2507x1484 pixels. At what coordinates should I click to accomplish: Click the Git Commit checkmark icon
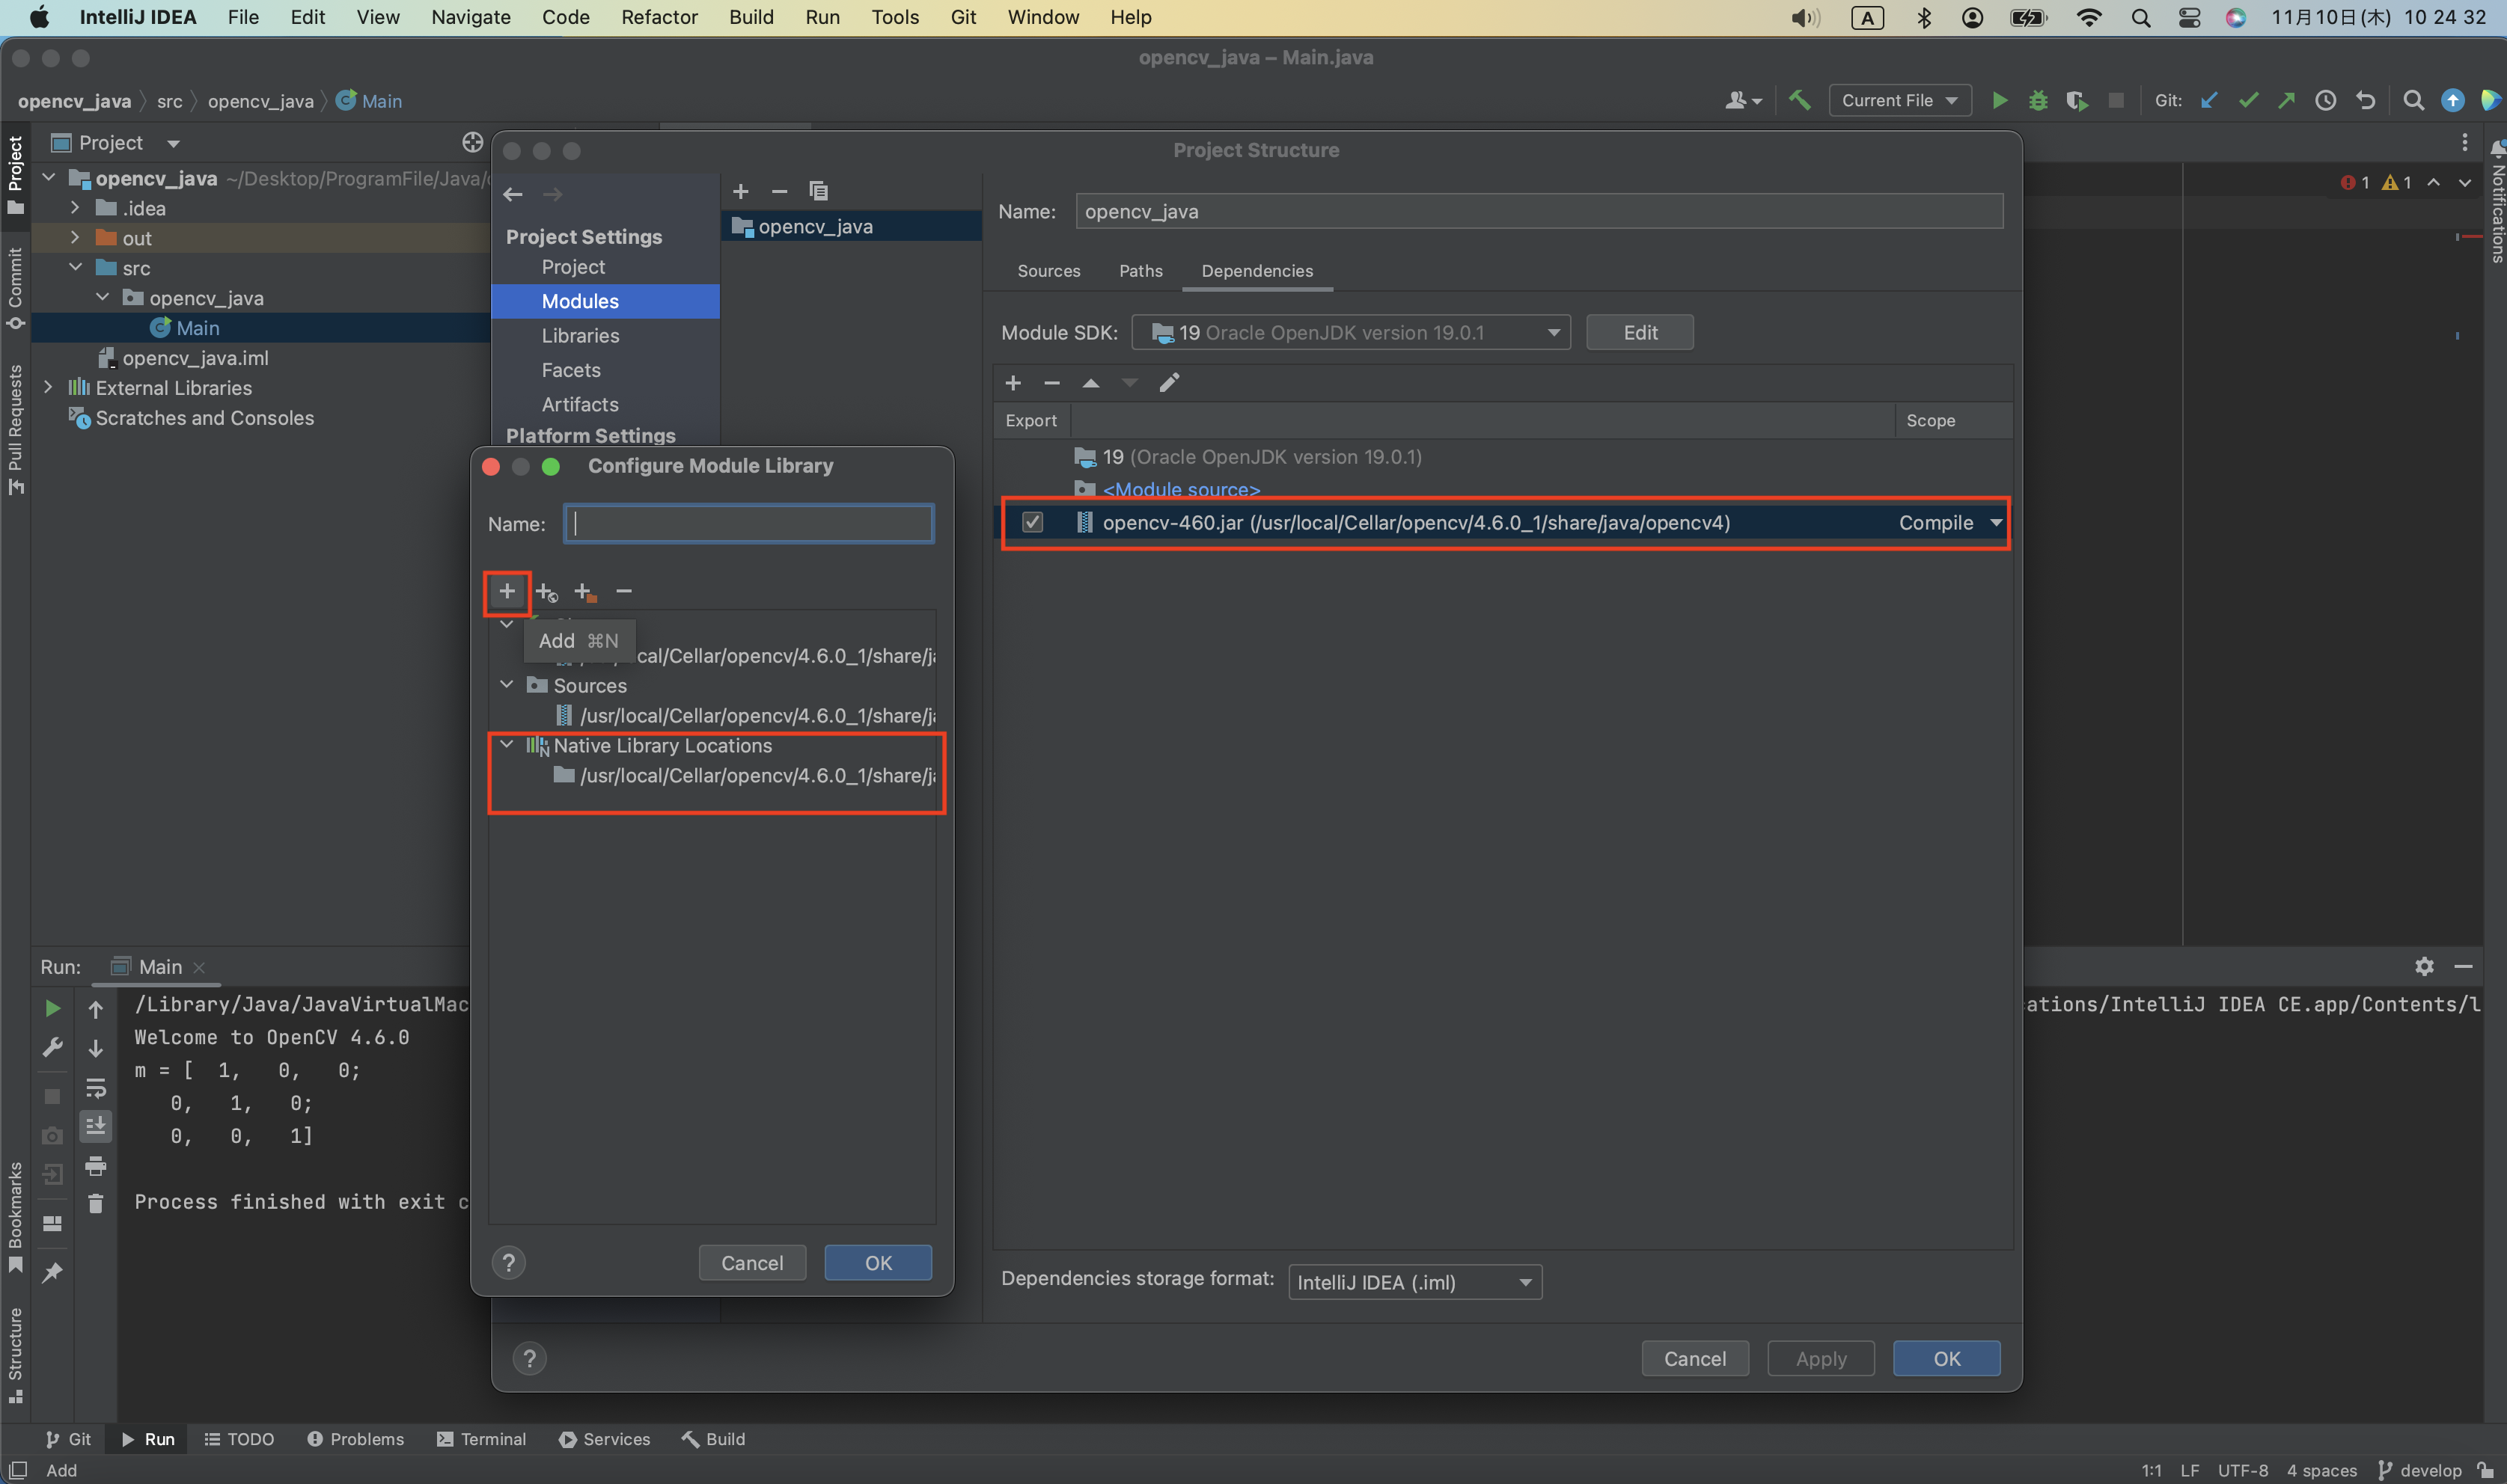[2248, 100]
